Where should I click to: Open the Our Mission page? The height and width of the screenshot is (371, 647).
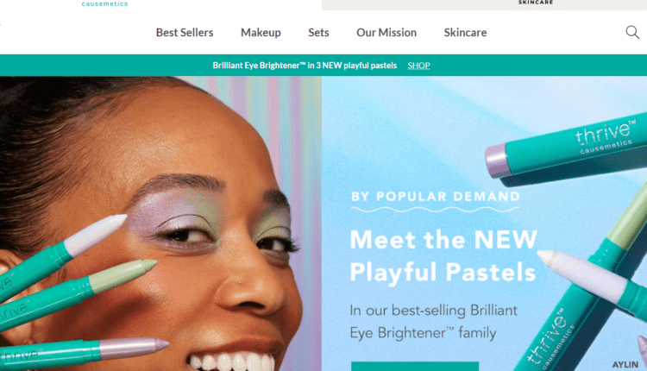point(386,33)
